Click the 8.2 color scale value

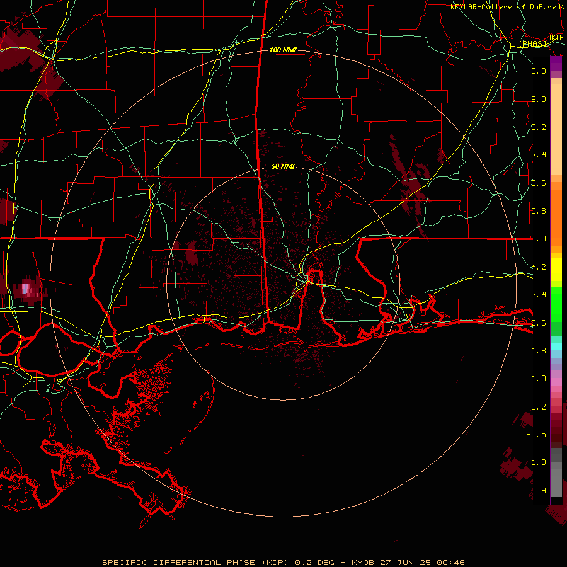pyautogui.click(x=539, y=127)
